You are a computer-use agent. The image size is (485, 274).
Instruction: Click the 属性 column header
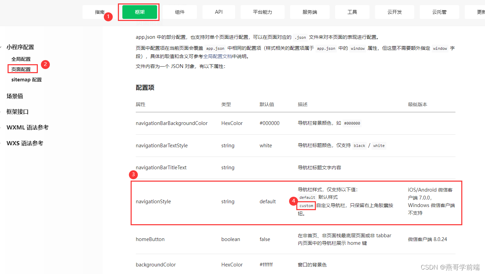tap(141, 104)
